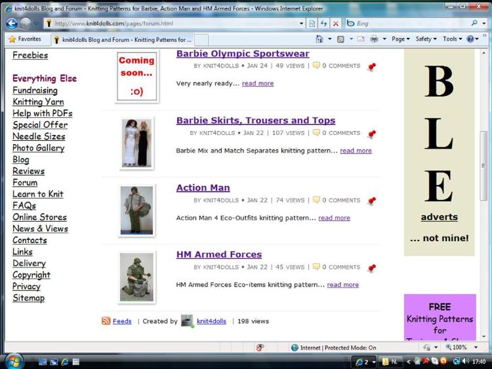Click the RSS Feeds orange icon

point(106,321)
